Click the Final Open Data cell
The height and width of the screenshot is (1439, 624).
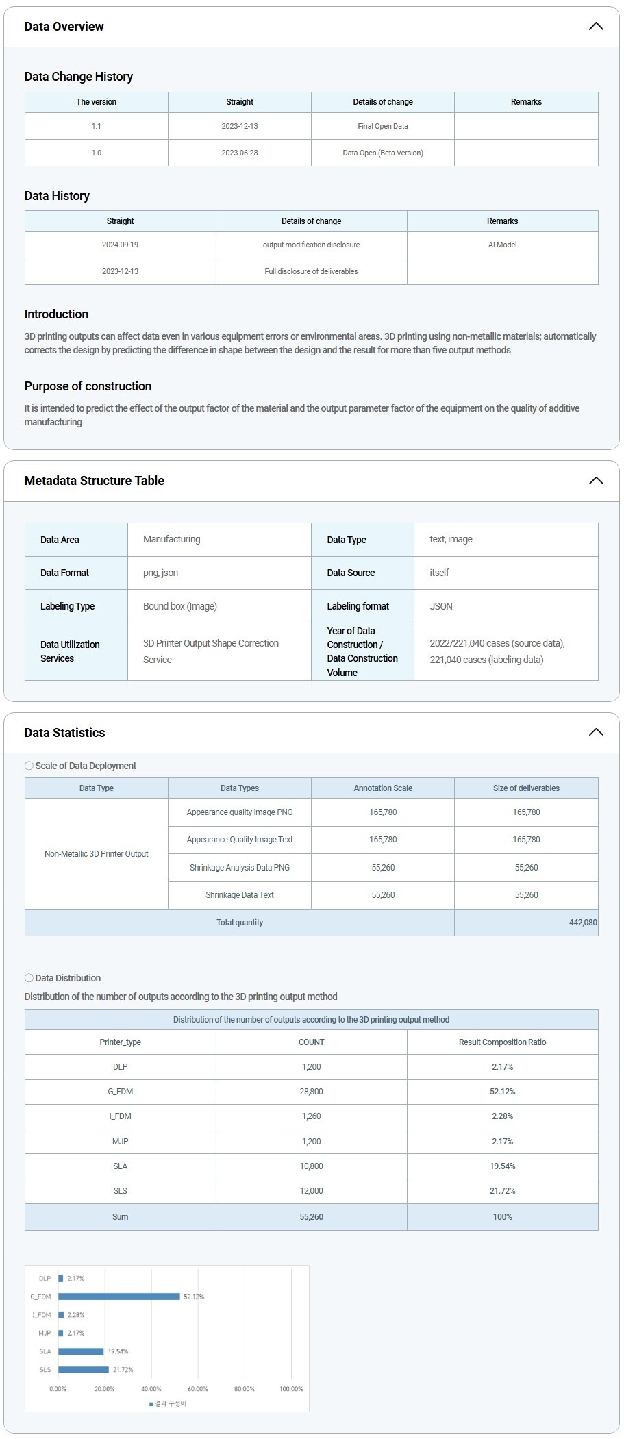tap(382, 126)
